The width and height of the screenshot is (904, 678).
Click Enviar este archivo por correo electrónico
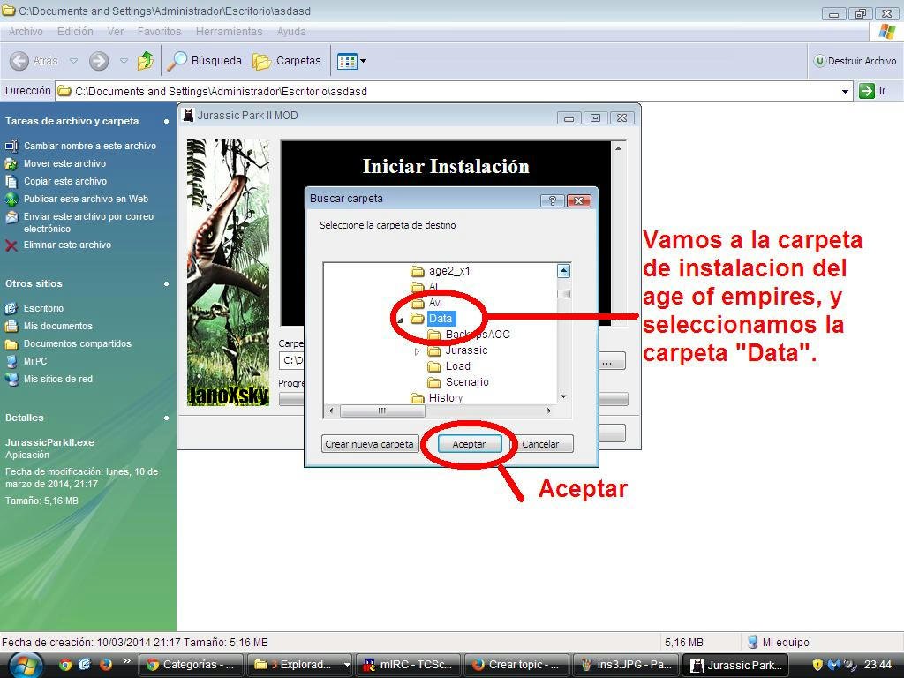(x=88, y=222)
